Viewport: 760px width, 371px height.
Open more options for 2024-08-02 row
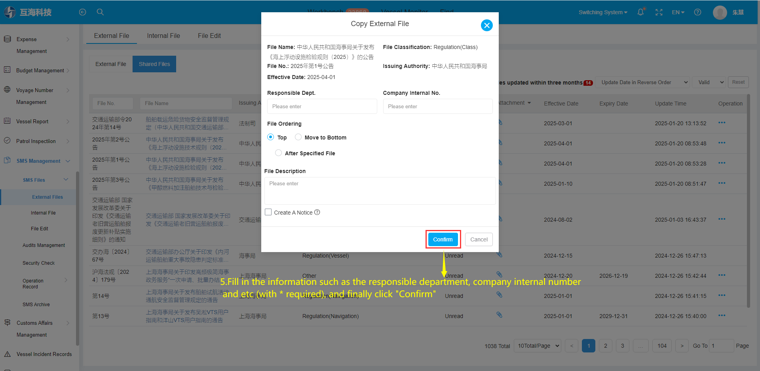(722, 219)
